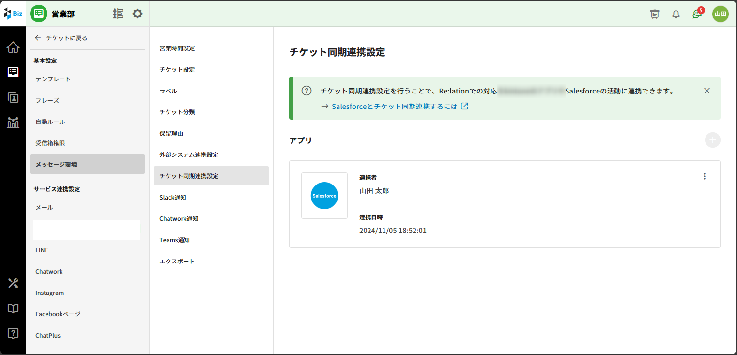The height and width of the screenshot is (355, 737).
Task: Open 自動ルール in basic settings
Action: [50, 122]
